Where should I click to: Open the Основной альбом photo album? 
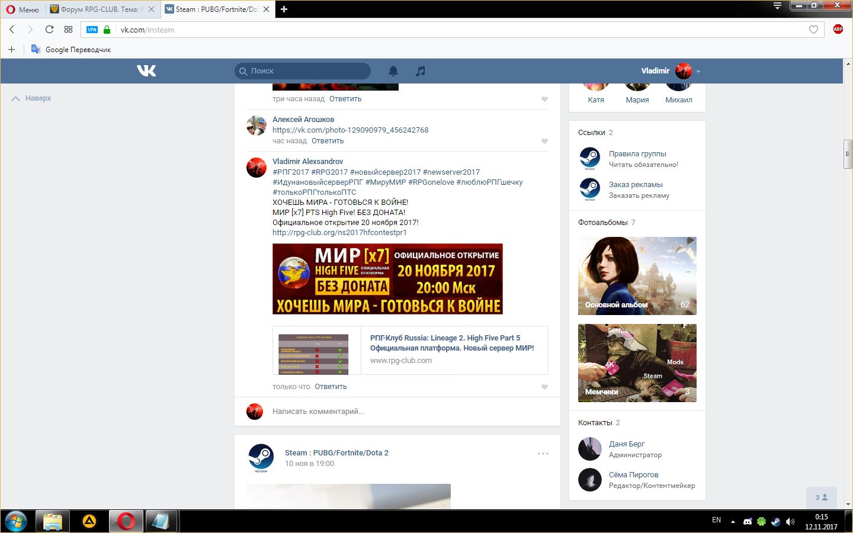[637, 276]
